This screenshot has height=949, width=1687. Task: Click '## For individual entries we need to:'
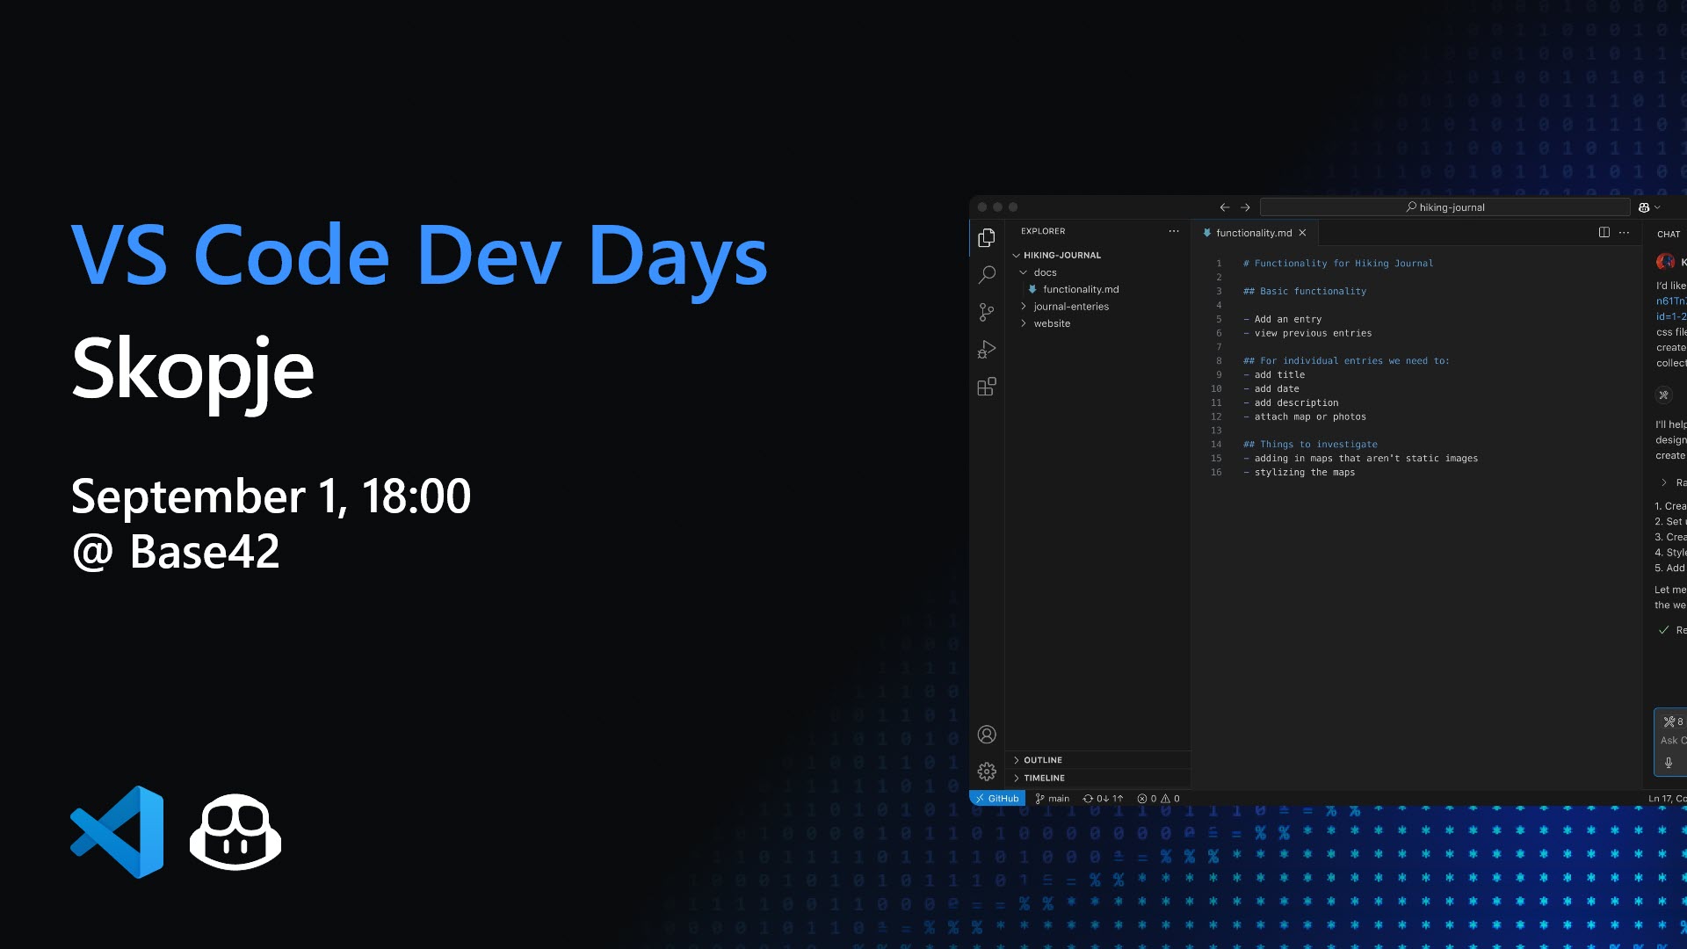click(1346, 361)
